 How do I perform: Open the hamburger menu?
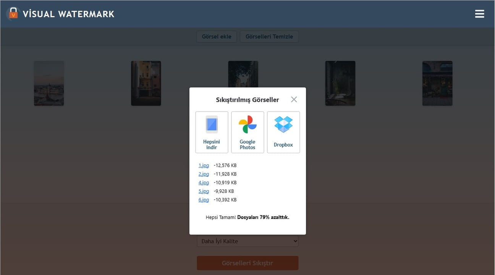point(479,14)
